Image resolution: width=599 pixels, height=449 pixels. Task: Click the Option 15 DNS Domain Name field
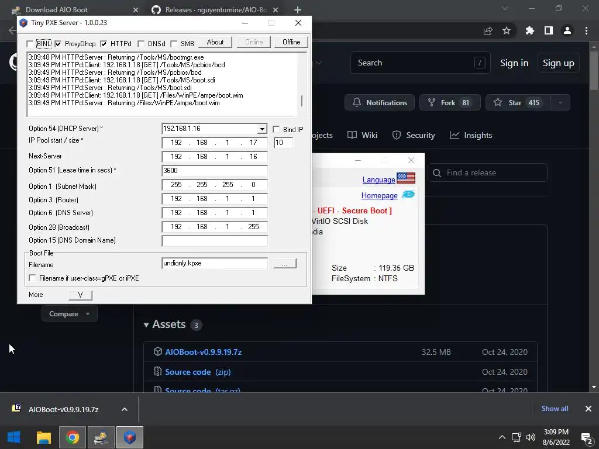(x=214, y=240)
